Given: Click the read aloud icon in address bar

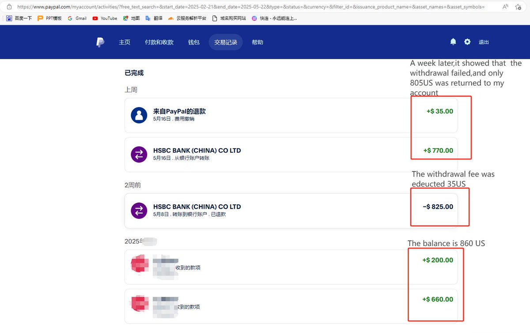Looking at the screenshot, I should click(505, 7).
